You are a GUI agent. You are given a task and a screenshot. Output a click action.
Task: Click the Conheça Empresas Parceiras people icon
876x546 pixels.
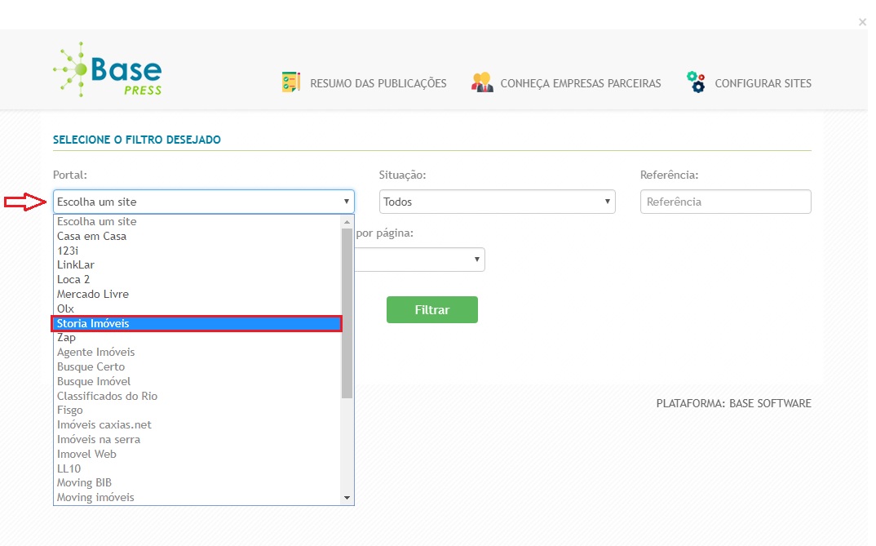[482, 82]
